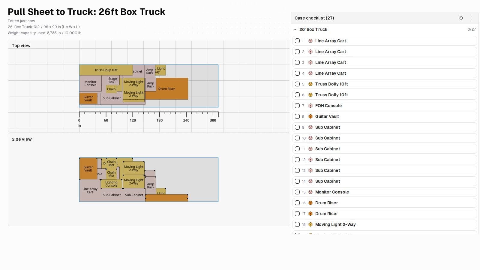This screenshot has width=480, height=270.
Task: Check off row 2 Line Array Cart
Action: [297, 52]
